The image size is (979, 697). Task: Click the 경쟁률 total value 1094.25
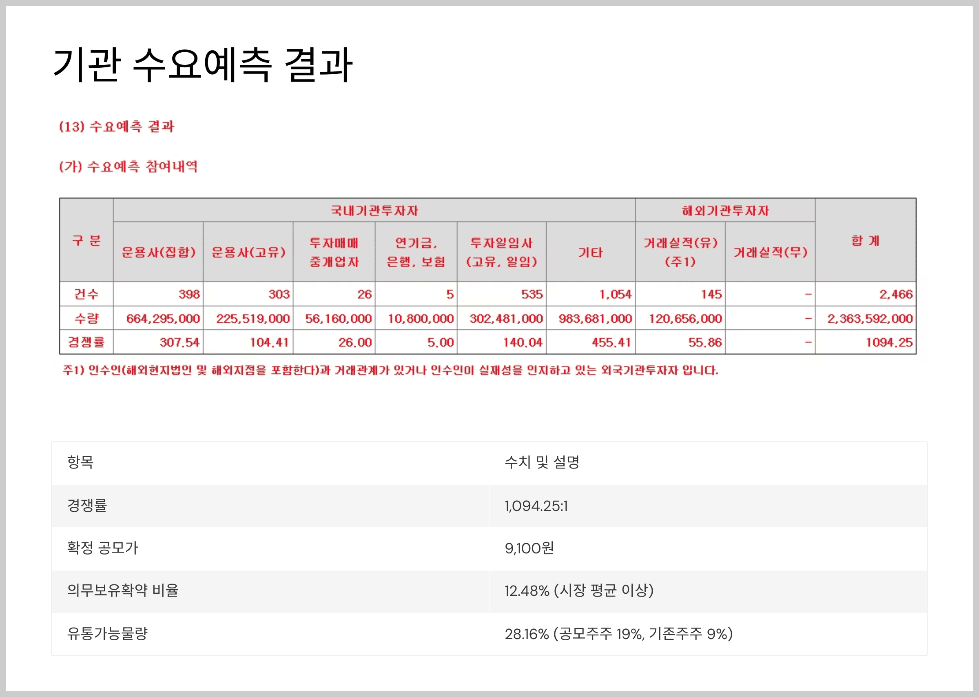coord(888,342)
